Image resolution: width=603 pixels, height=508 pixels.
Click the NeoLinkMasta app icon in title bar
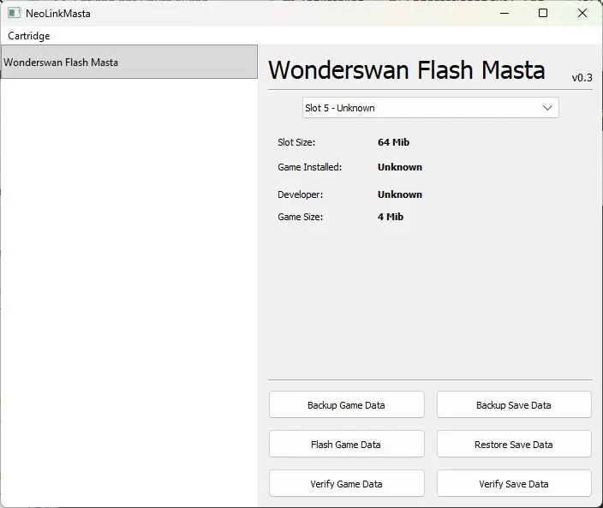[x=15, y=13]
